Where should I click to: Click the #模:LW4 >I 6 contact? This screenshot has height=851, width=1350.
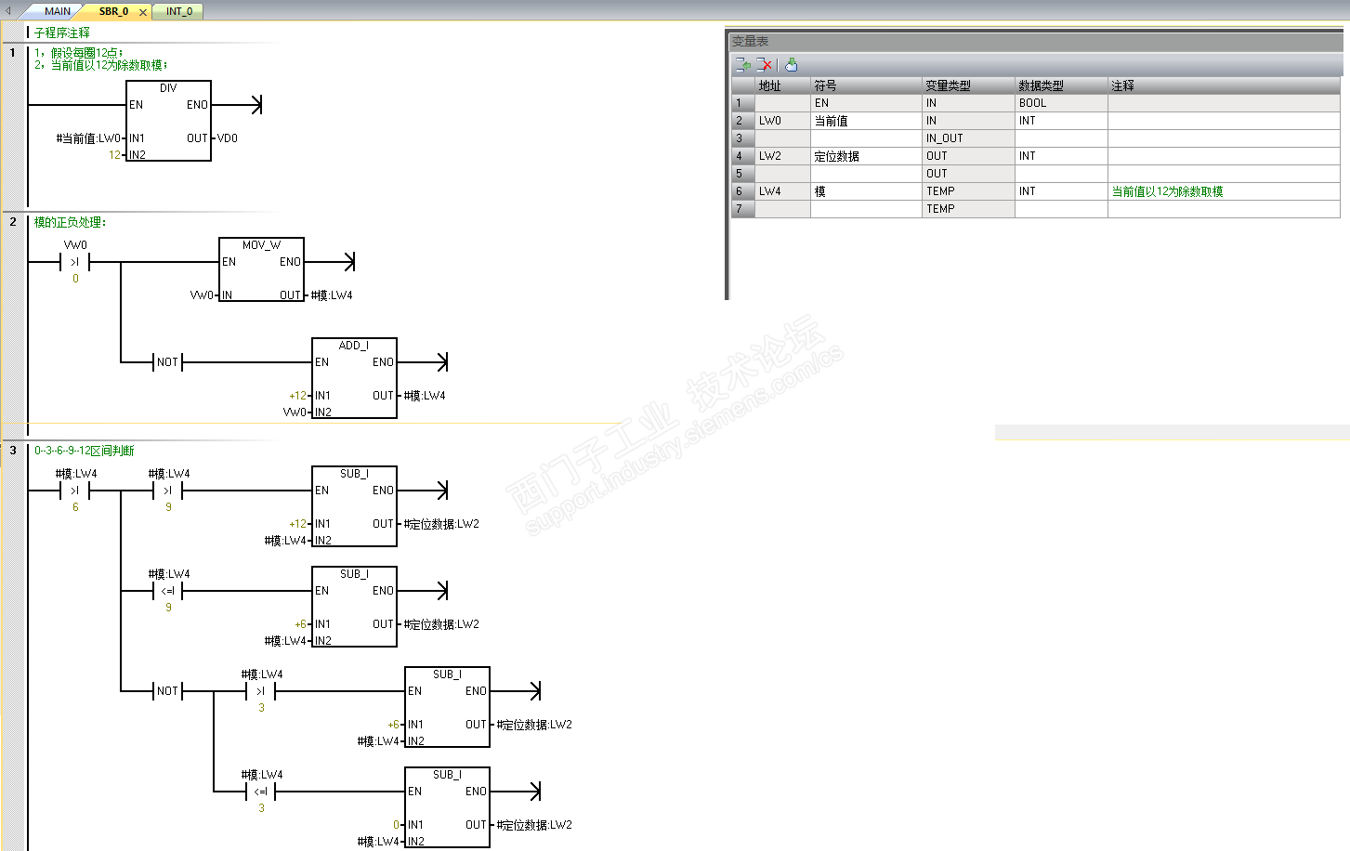75,491
